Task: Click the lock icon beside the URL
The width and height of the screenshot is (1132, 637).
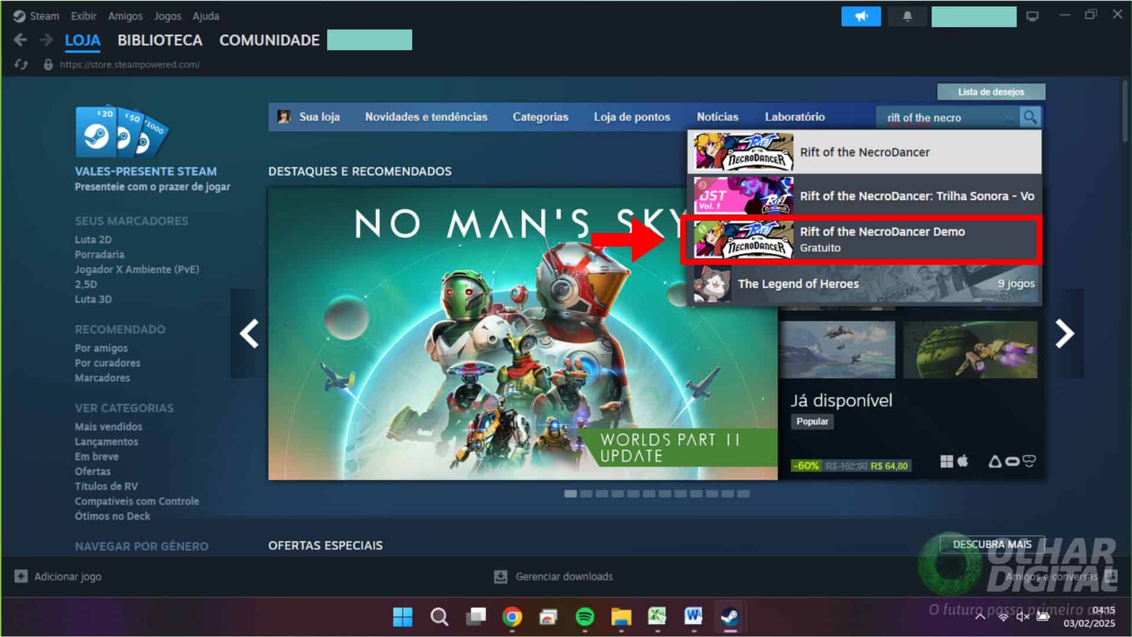Action: (x=48, y=64)
